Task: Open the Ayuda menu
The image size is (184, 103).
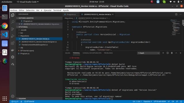Action: pyautogui.click(x=66, y=10)
